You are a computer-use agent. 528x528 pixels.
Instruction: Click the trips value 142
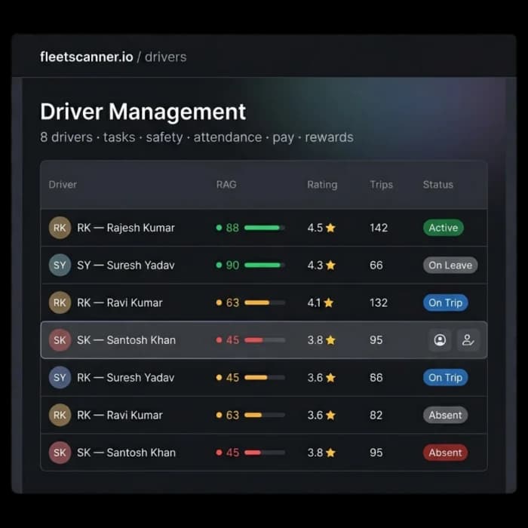pos(379,228)
